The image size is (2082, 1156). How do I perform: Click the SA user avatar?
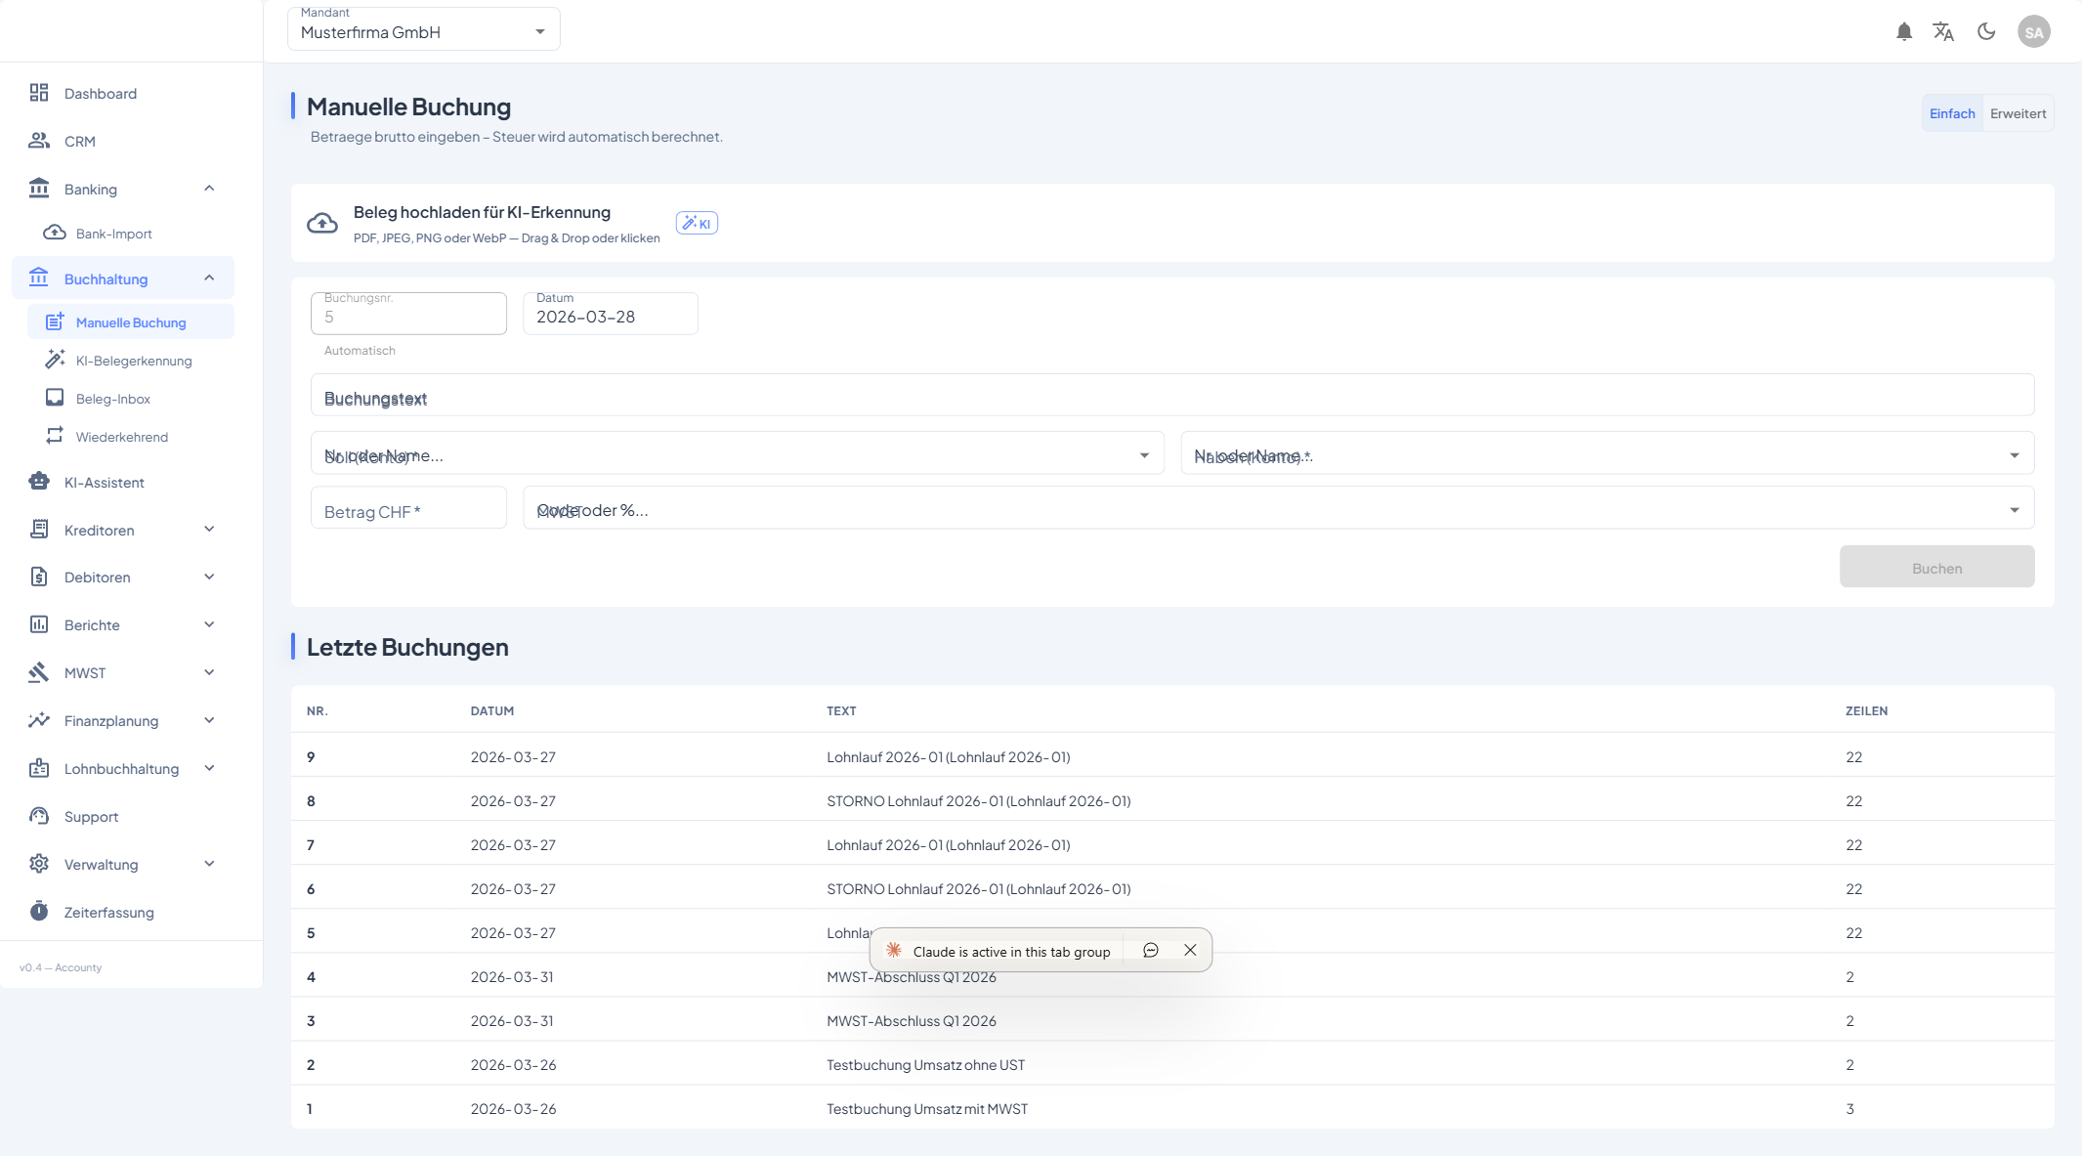coord(2033,32)
